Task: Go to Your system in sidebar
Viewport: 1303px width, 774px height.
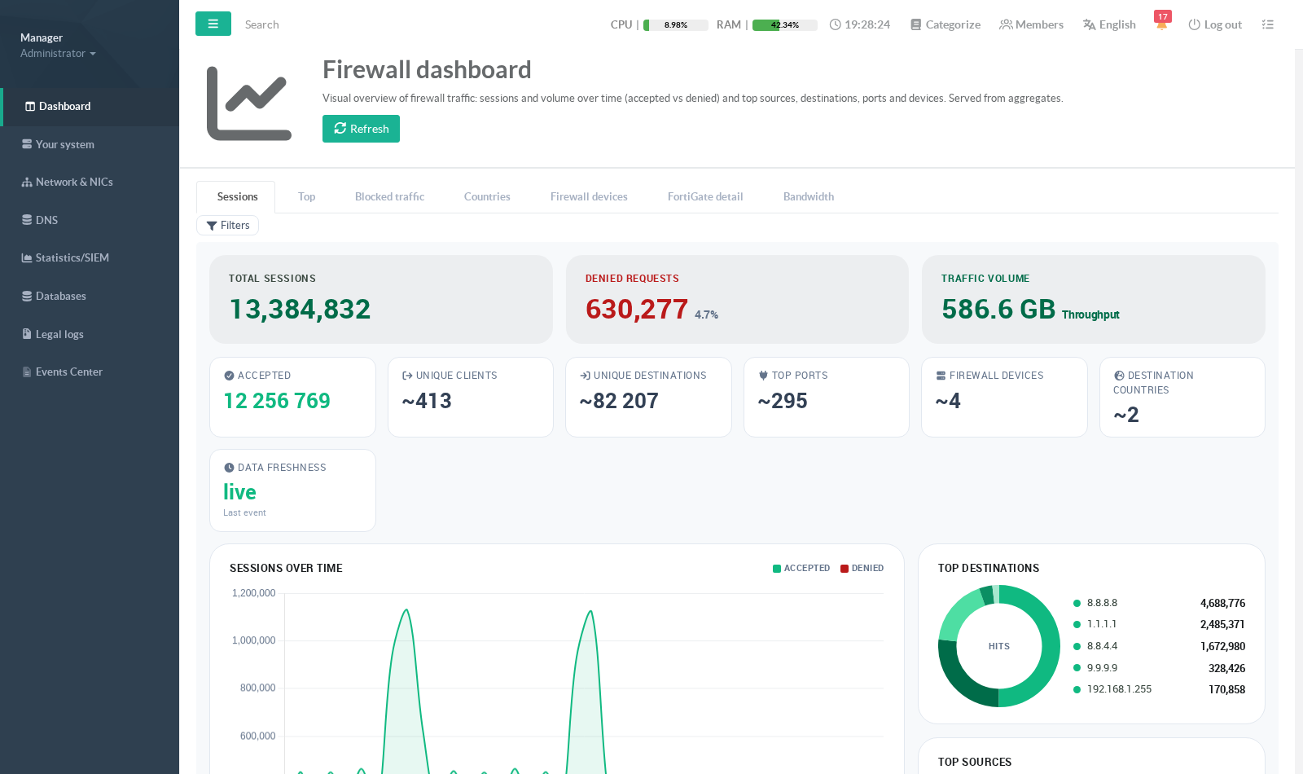Action: tap(90, 144)
